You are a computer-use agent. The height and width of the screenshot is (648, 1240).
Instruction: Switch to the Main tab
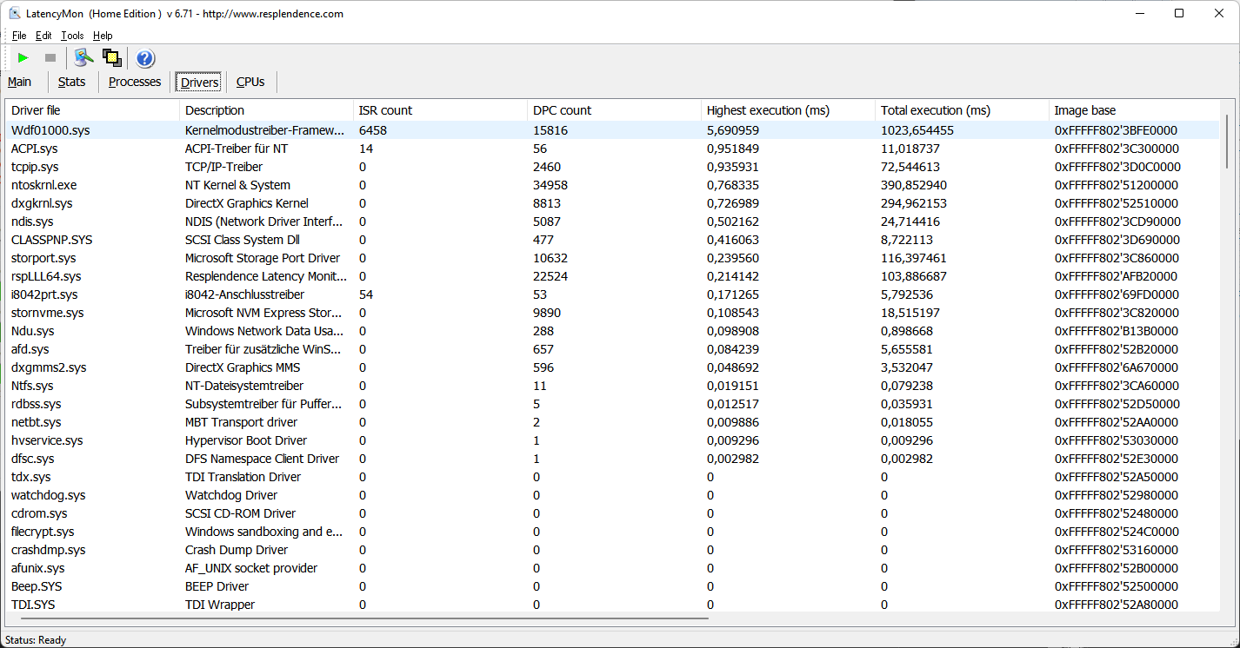point(20,82)
